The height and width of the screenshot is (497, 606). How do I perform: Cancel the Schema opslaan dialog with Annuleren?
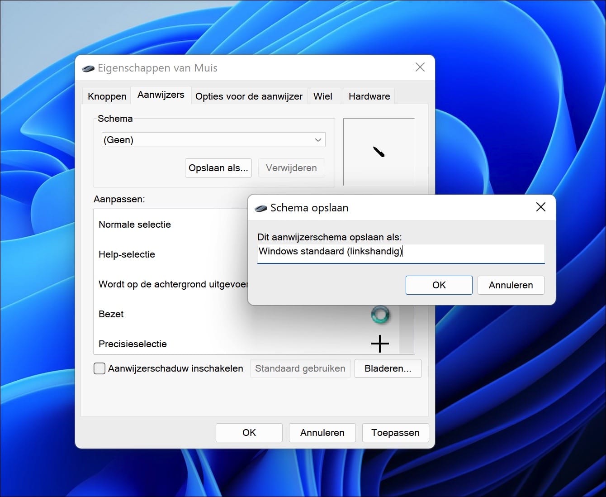pyautogui.click(x=511, y=285)
